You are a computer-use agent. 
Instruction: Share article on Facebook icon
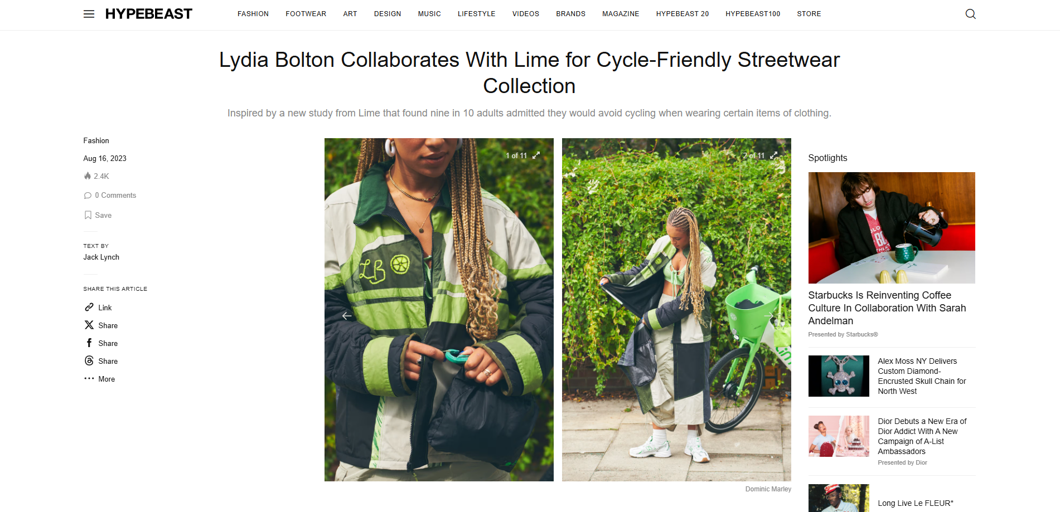click(x=89, y=343)
